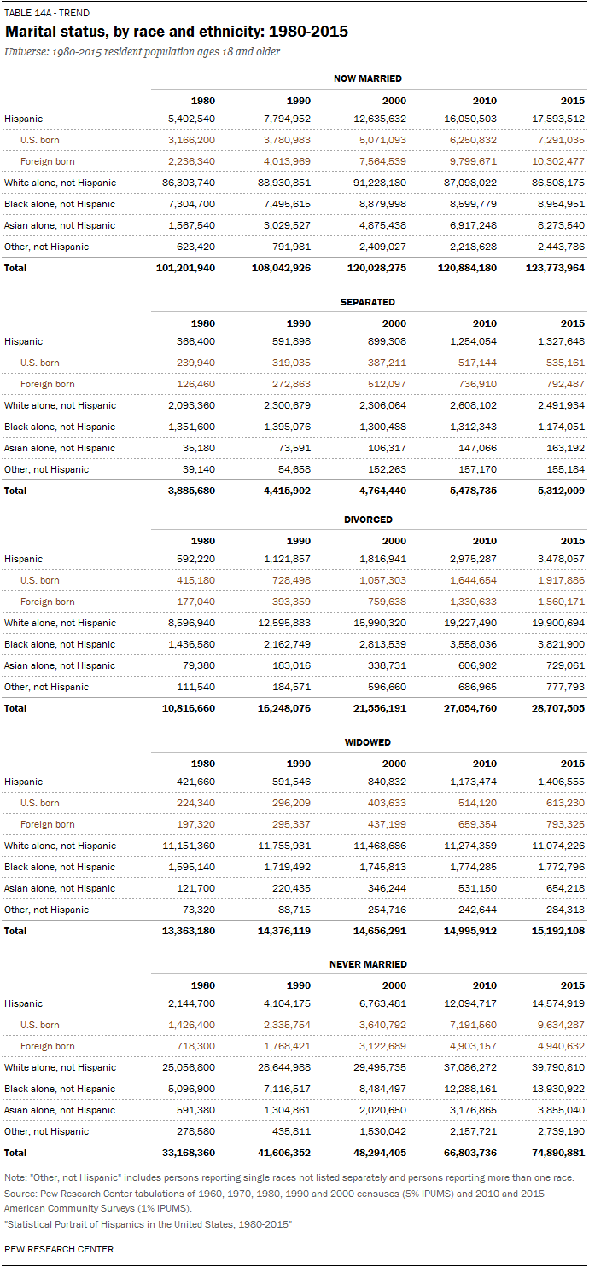
Task: Click the Now Married 2015 total 123,773,964
Action: tap(551, 268)
